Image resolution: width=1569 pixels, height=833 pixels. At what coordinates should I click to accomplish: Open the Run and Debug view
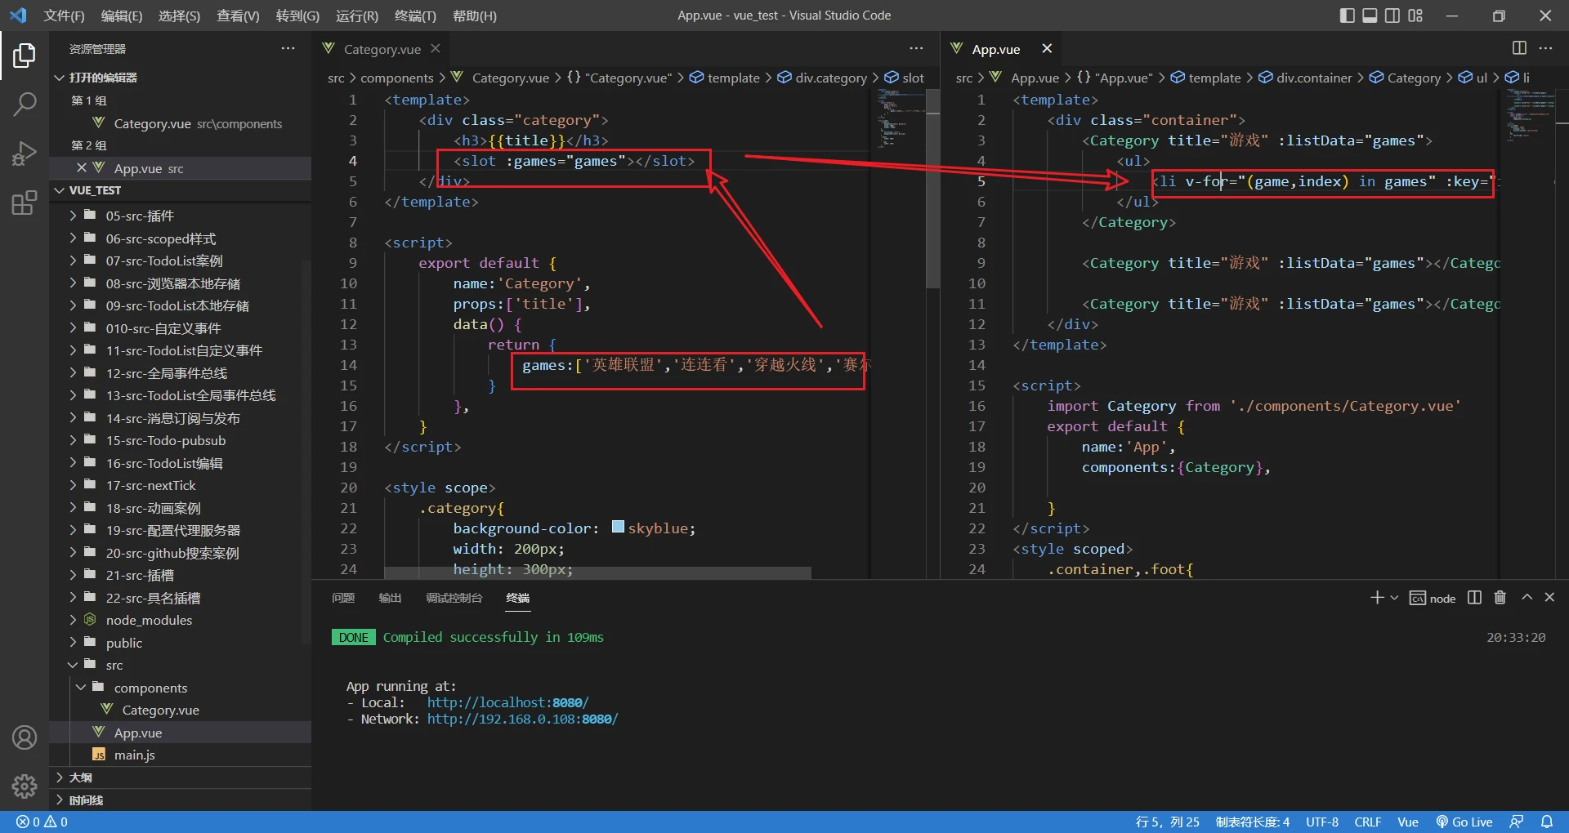click(x=25, y=154)
